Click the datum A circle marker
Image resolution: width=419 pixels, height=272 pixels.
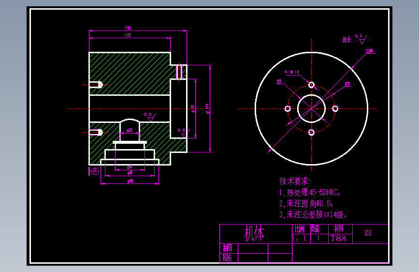[95, 171]
